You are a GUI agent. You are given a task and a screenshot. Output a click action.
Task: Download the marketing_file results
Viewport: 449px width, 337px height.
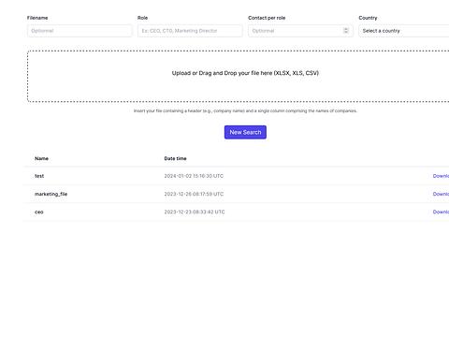[441, 194]
